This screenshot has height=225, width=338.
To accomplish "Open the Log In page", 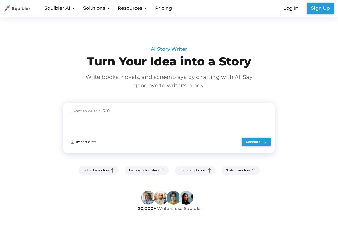I will [291, 8].
